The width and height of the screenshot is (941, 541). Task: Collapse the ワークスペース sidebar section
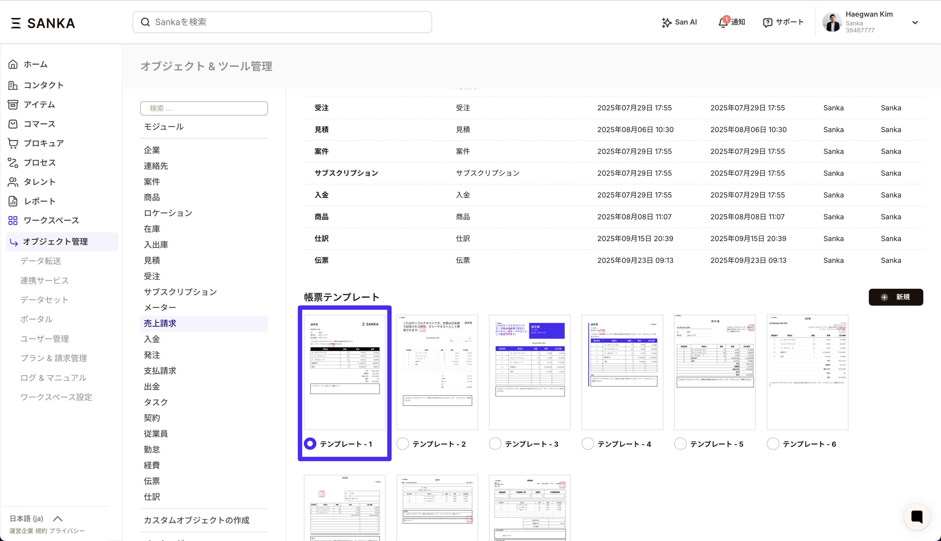pyautogui.click(x=51, y=220)
